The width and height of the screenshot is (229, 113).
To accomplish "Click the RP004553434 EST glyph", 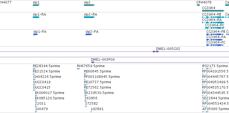I will click(x=205, y=107).
